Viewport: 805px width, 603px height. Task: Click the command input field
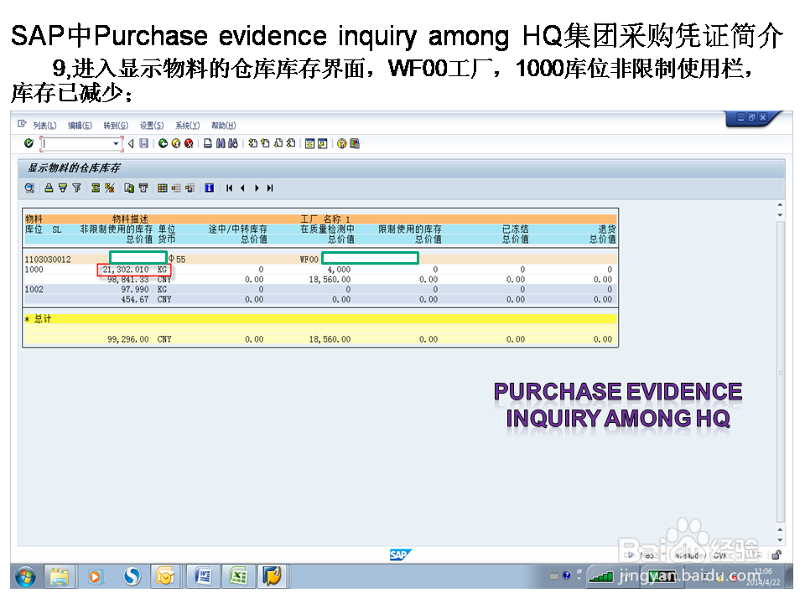[75, 143]
